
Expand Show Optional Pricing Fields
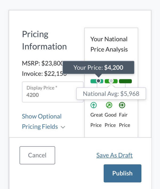43,121
